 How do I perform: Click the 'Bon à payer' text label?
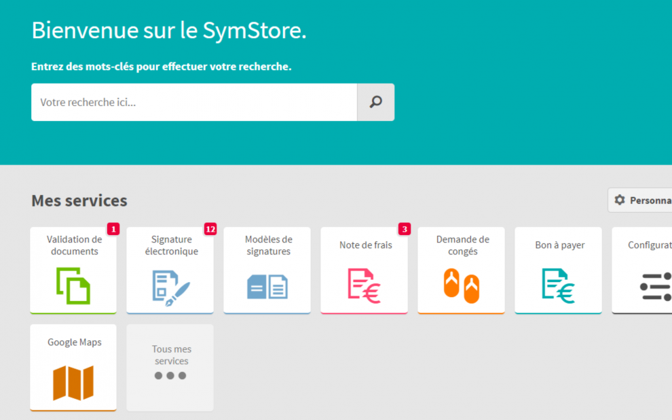click(559, 245)
